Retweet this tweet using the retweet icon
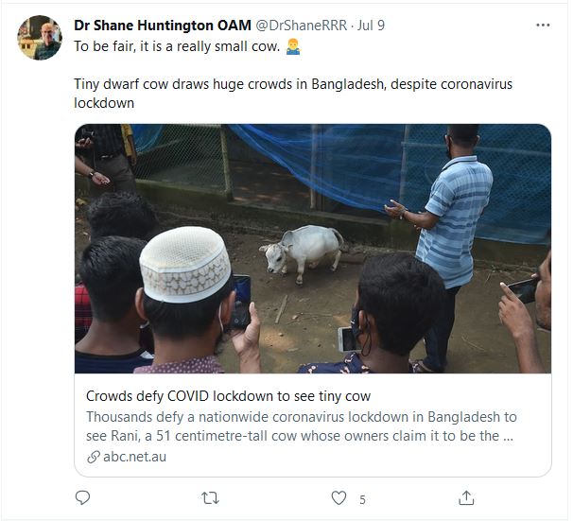The height and width of the screenshot is (521, 573). coord(212,497)
